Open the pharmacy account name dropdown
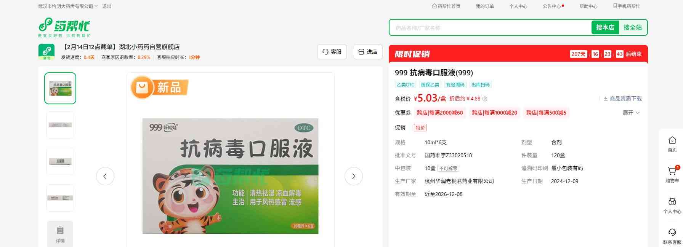The height and width of the screenshot is (247, 683). pyautogui.click(x=68, y=6)
